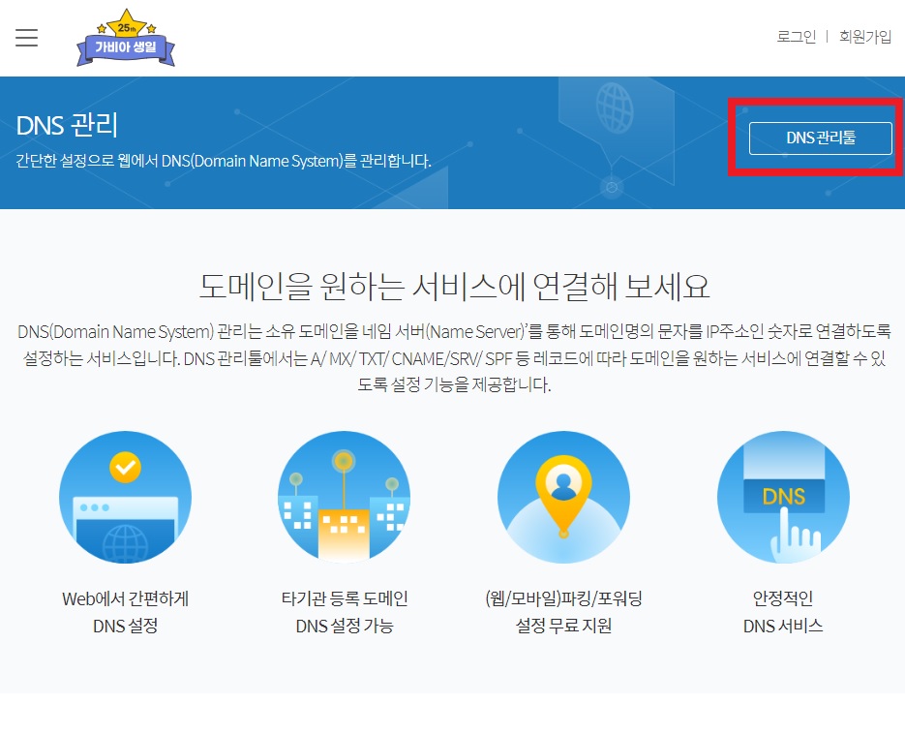The height and width of the screenshot is (735, 905).
Task: Click the 설정 무료 지원 caption text
Action: tap(563, 625)
